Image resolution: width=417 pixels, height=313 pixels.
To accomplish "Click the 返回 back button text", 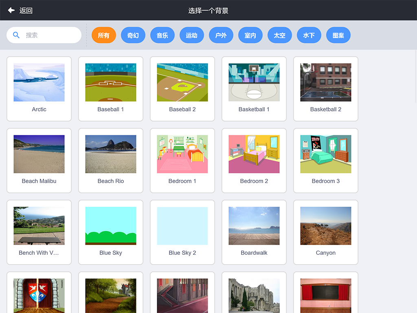I will tap(26, 11).
